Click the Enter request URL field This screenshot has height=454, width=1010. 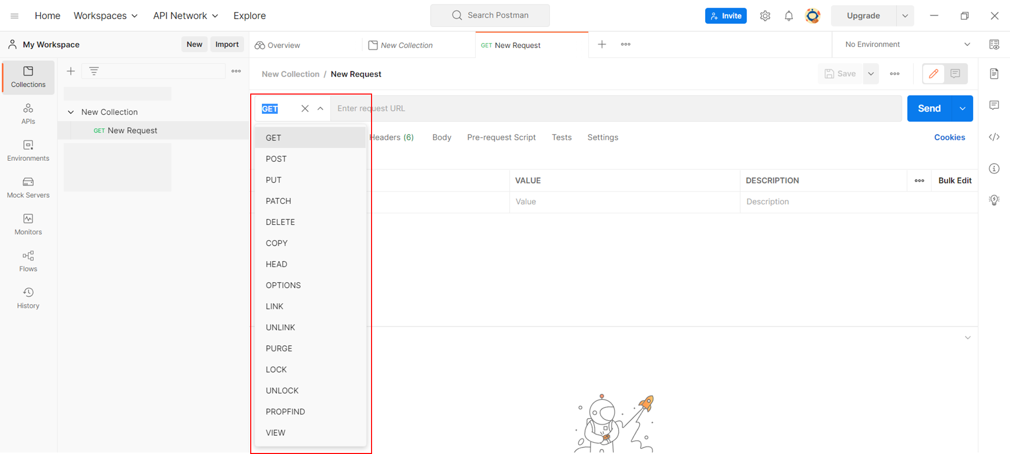point(616,108)
